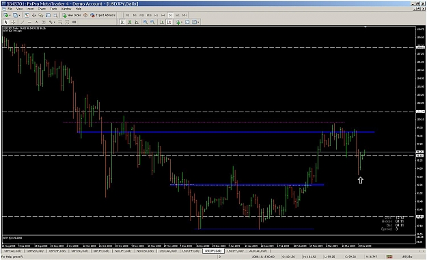The image size is (427, 260).
Task: Switch to the AUDCAD,Daily chart tab
Action: click(258, 250)
